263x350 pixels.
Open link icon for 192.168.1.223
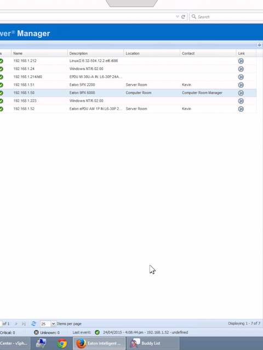241,101
